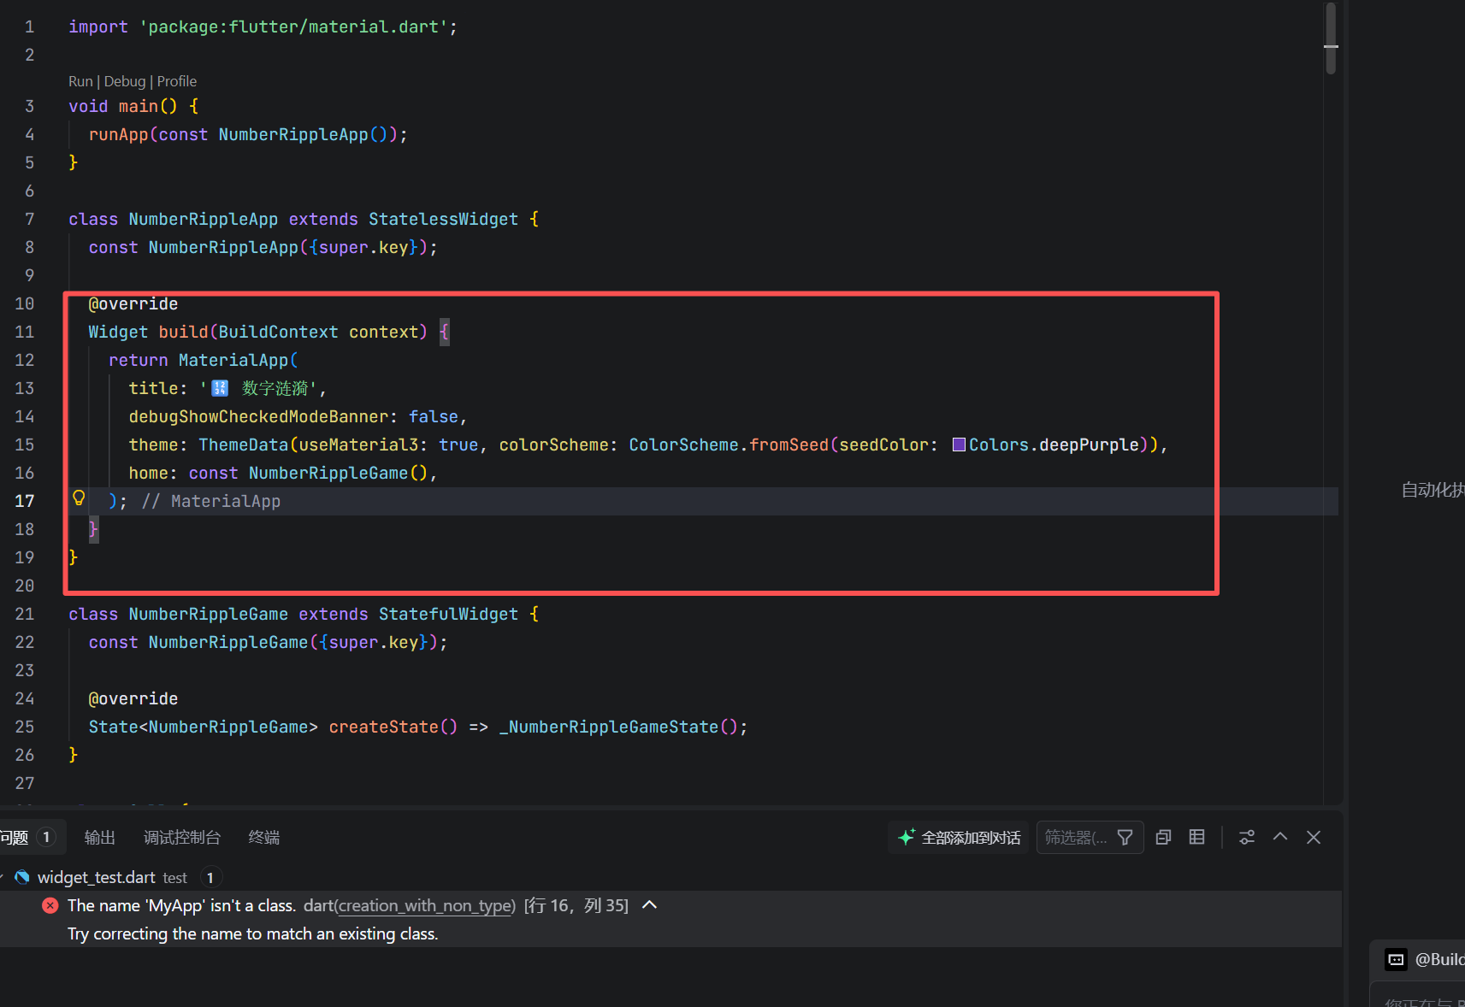This screenshot has width=1465, height=1007.
Task: Click Run code lens above main()
Action: coord(80,81)
